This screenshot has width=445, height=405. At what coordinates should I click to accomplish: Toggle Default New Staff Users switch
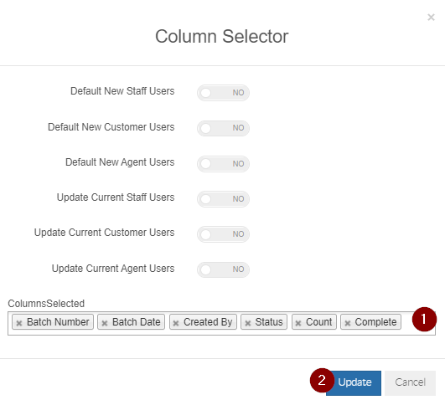click(224, 93)
